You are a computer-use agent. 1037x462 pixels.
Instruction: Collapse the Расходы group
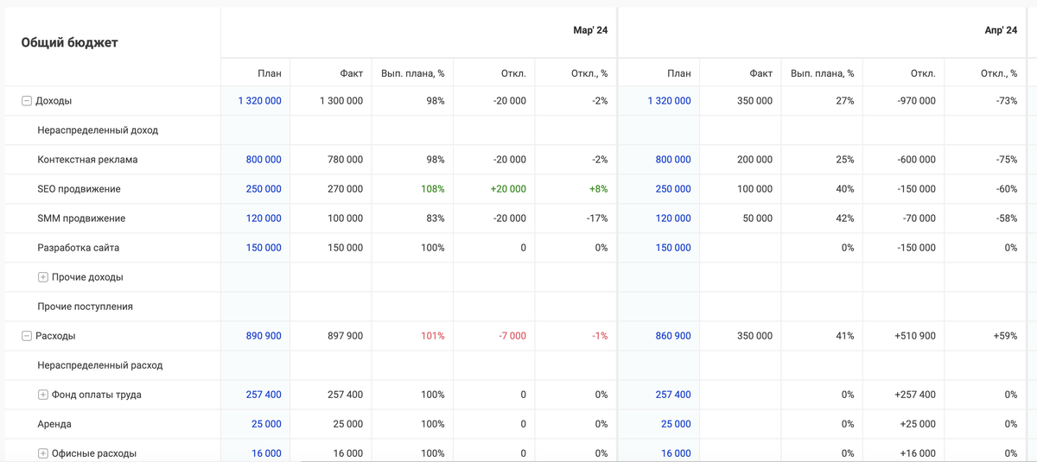point(27,336)
